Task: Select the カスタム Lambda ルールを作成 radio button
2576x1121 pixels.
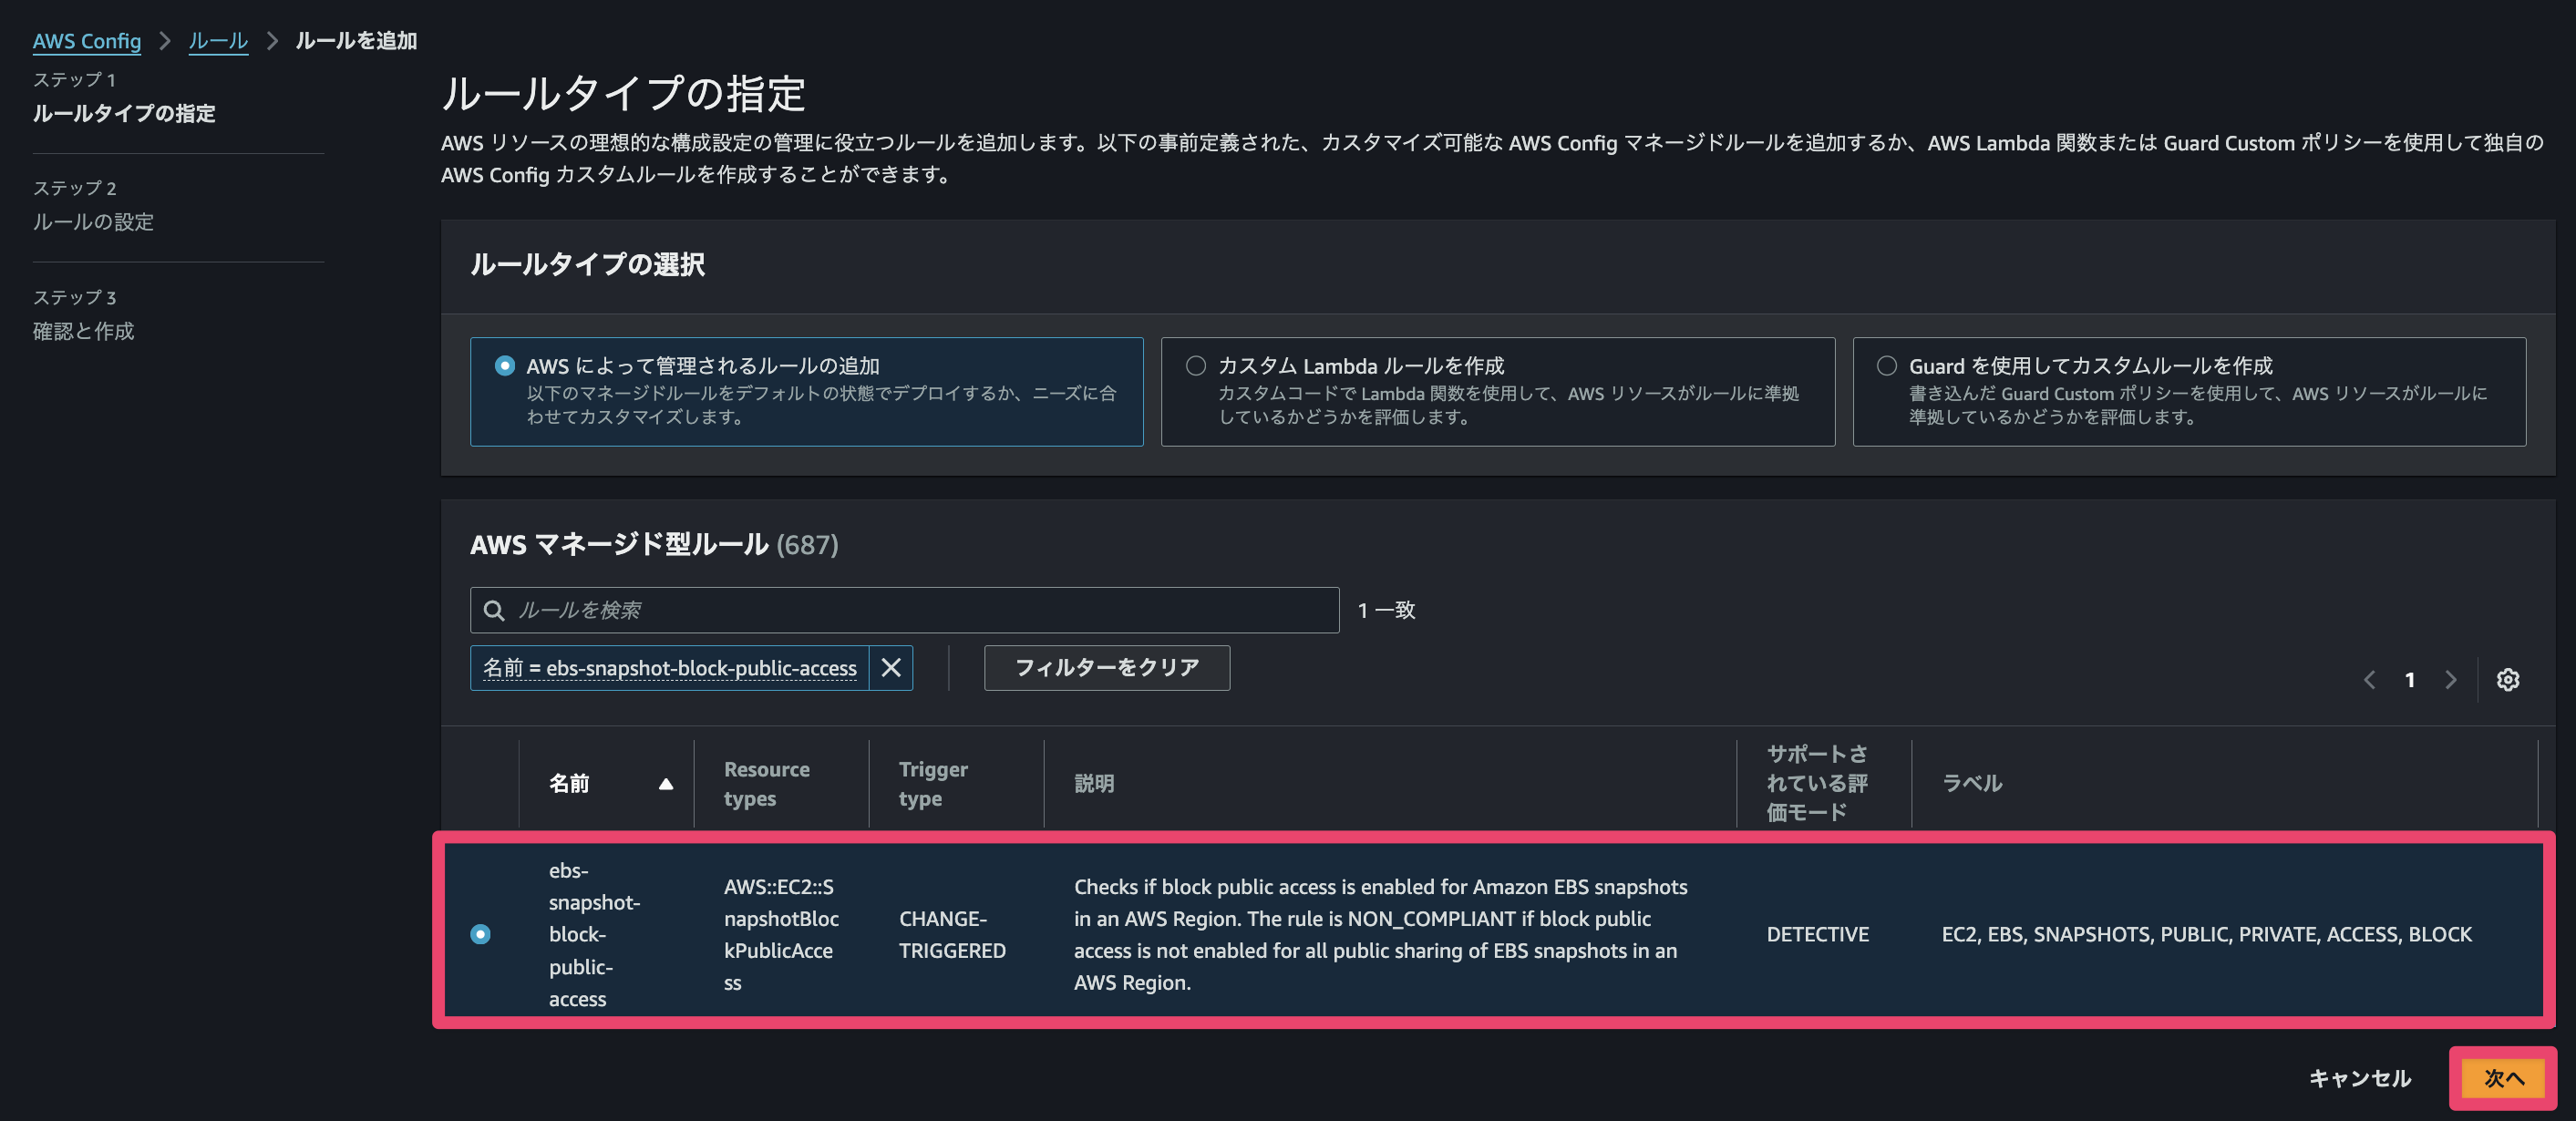Action: point(1195,365)
